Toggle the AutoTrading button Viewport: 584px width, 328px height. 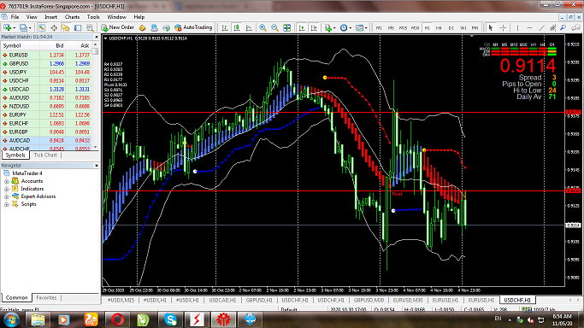click(193, 27)
